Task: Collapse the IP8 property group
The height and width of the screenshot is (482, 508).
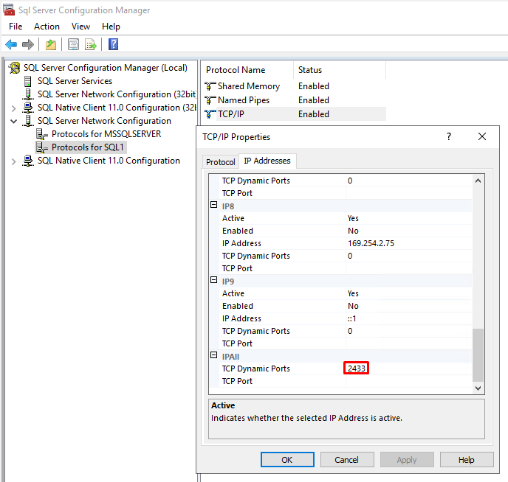Action: 214,206
